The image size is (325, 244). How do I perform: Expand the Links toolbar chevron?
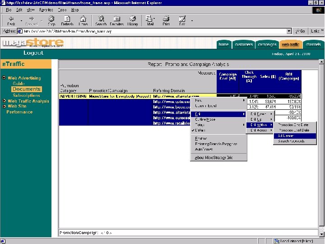tap(322, 31)
